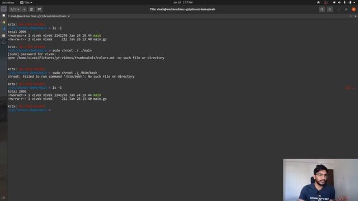Open the system menu arrow at top right
This screenshot has height=201, width=358.
(x=354, y=2)
